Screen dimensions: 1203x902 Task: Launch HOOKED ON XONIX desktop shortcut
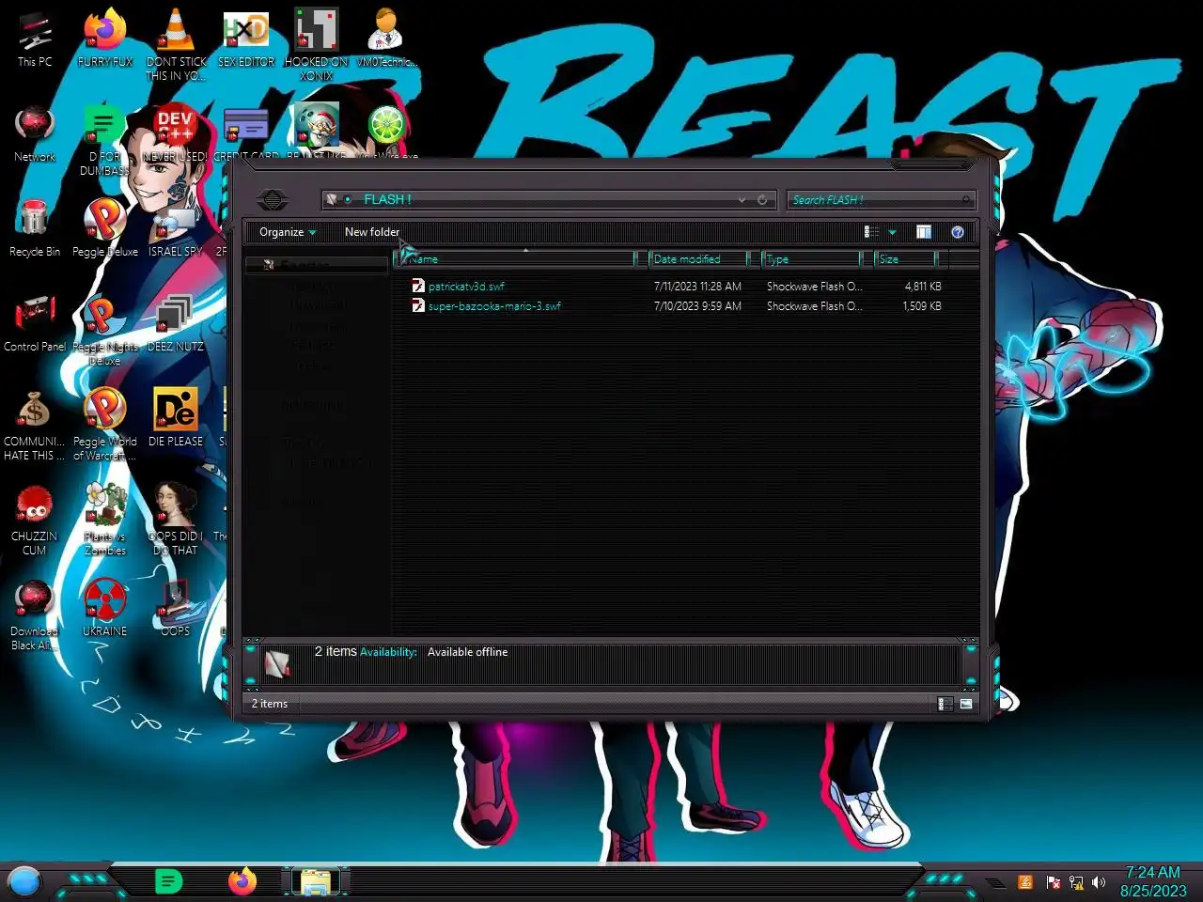tap(317, 44)
